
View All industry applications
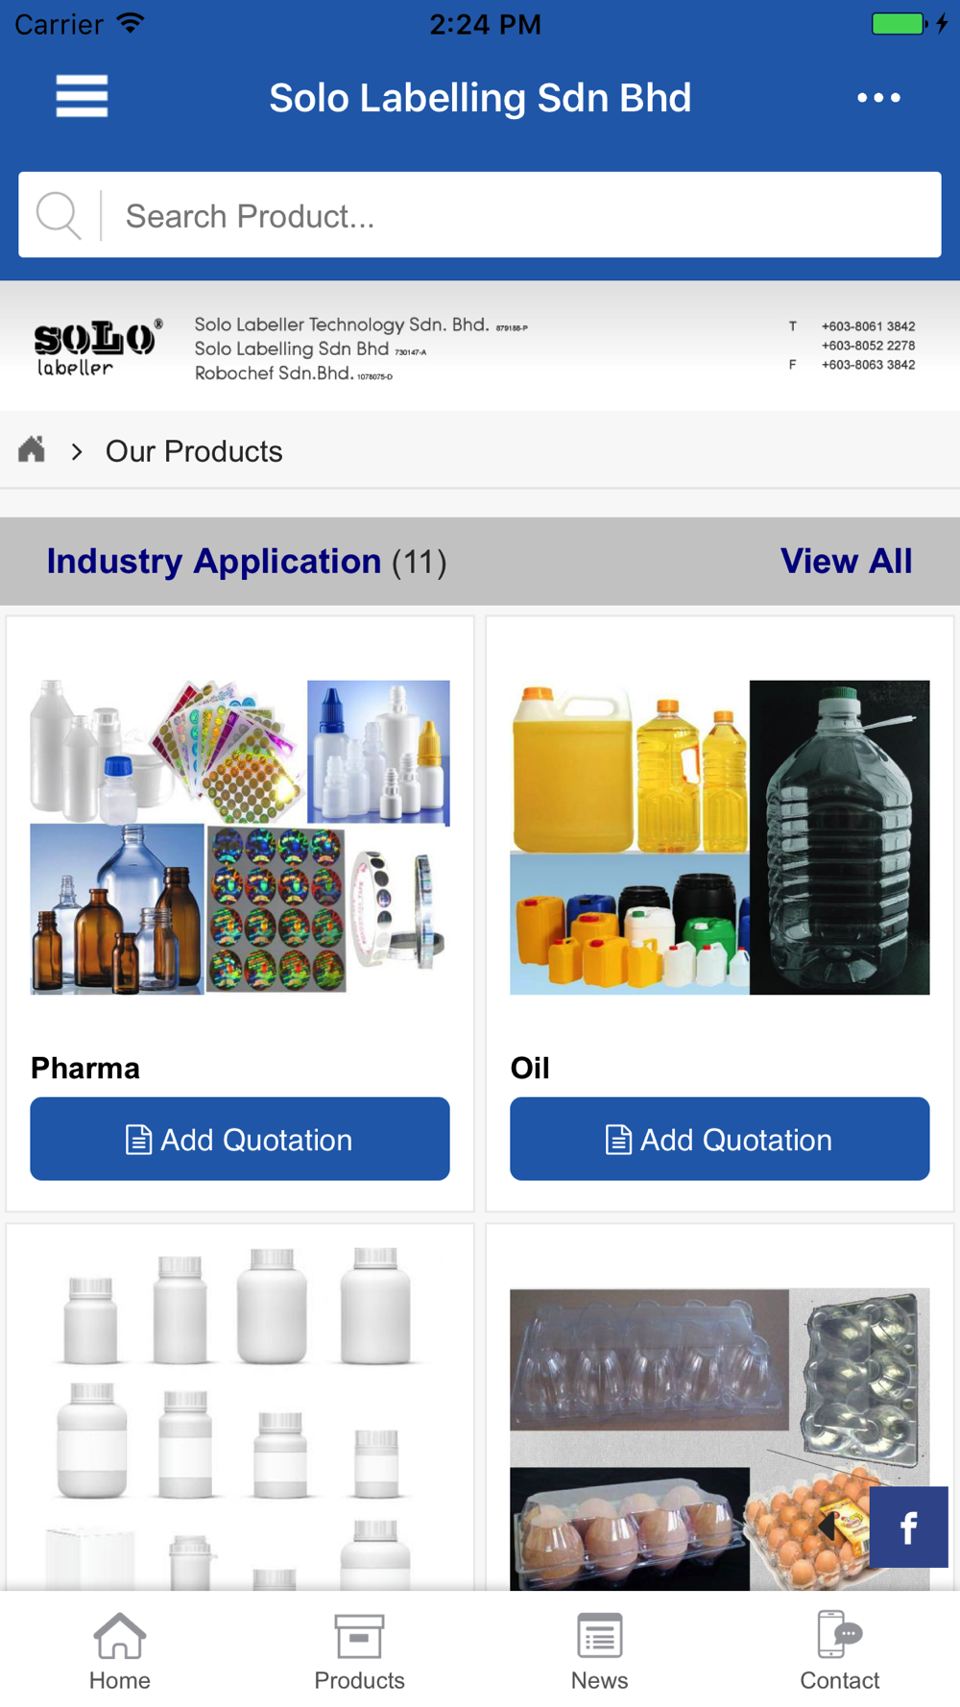(846, 561)
